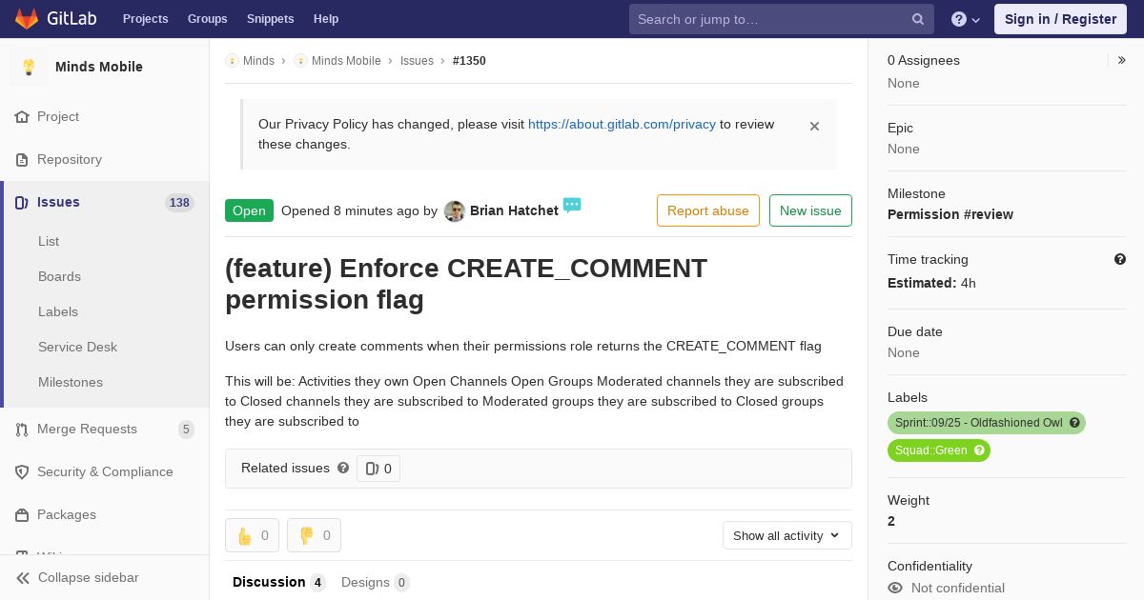Viewport: 1144px width, 600px height.
Task: Click the Collapse sidebar double-chevron icon
Action: 23,578
